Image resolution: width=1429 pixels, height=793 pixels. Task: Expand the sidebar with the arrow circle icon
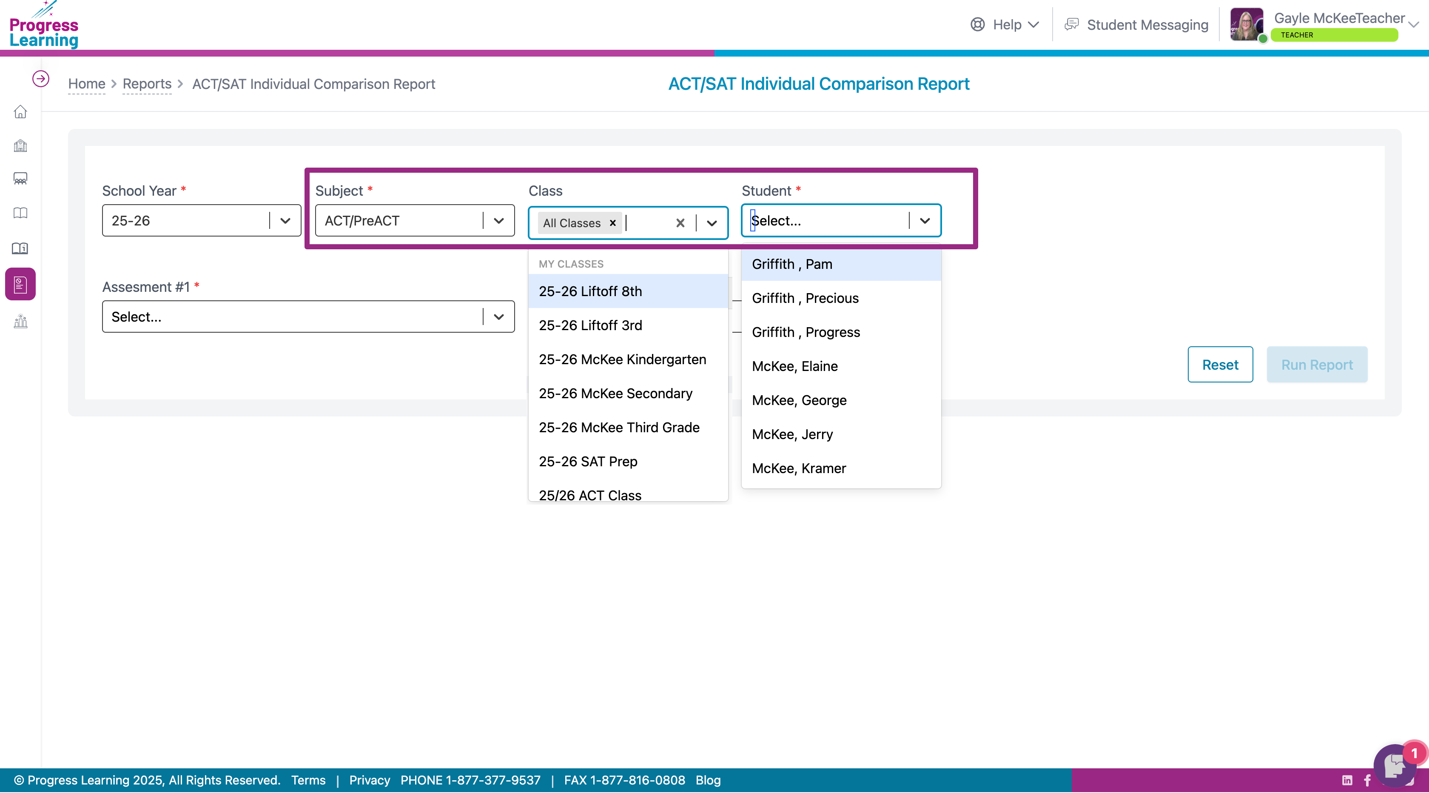(40, 79)
